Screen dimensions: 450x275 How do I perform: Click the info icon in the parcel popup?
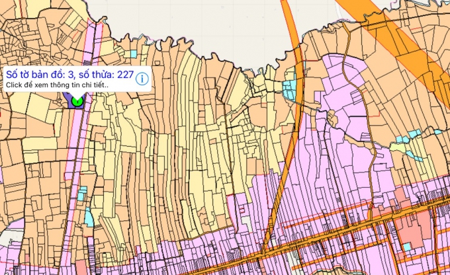tap(143, 79)
